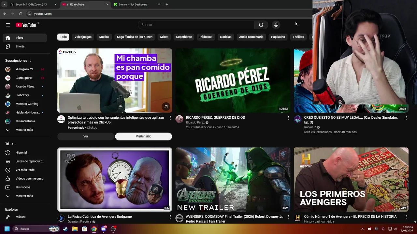The width and height of the screenshot is (417, 234).
Task: Open options for Cómic Número 1 video
Action: [x=407, y=217]
